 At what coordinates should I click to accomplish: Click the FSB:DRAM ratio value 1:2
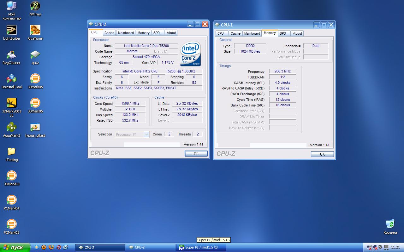tap(282, 77)
